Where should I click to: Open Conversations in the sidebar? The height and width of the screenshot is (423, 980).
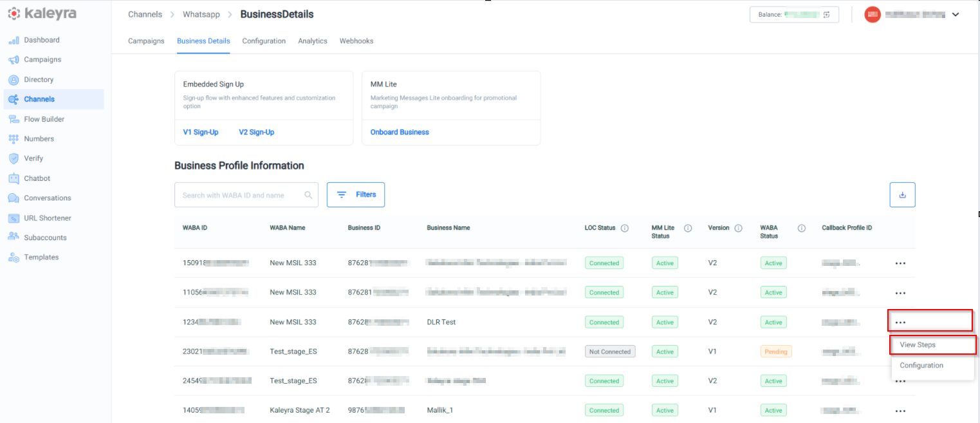(x=47, y=198)
